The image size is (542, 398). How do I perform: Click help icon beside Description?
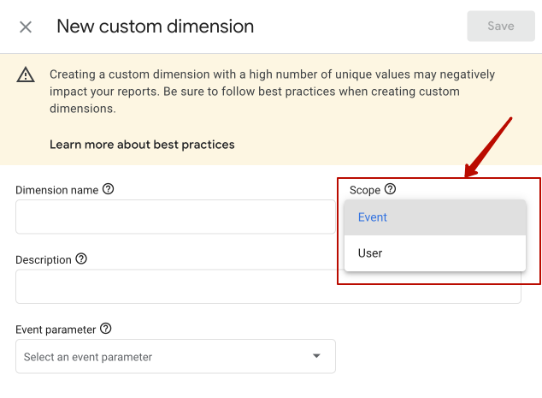coord(81,258)
